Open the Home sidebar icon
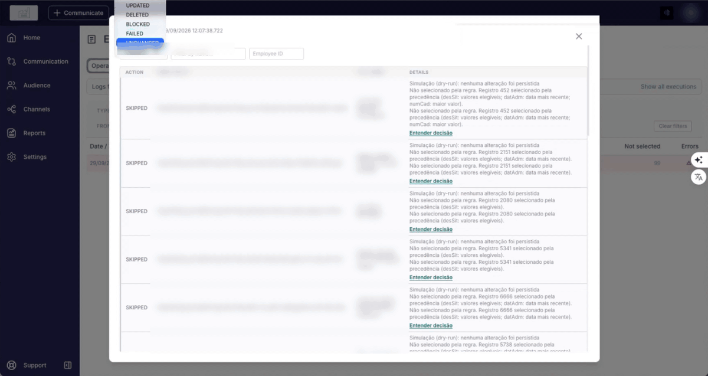This screenshot has height=376, width=708. click(x=11, y=38)
